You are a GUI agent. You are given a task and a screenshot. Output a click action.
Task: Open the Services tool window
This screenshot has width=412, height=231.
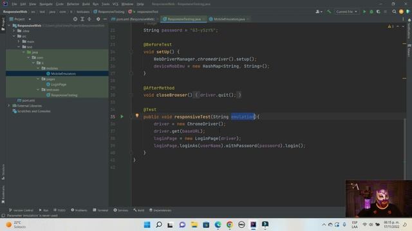(x=120, y=210)
